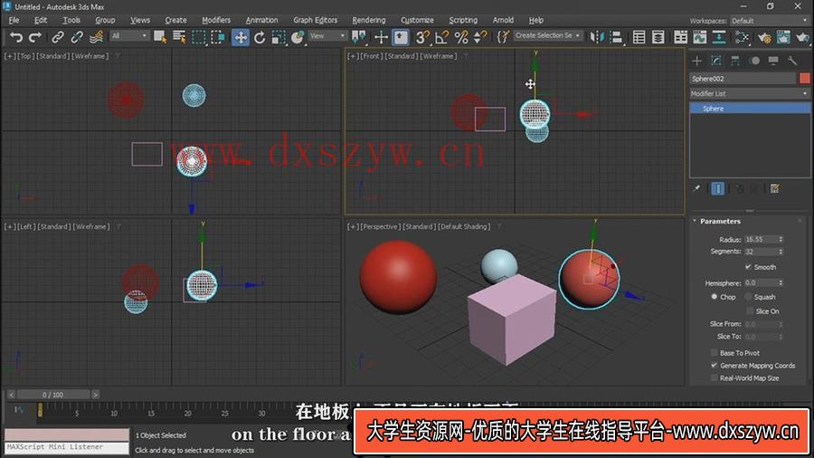Toggle Show End Result icon in modifier stack
The height and width of the screenshot is (458, 814).
point(717,188)
